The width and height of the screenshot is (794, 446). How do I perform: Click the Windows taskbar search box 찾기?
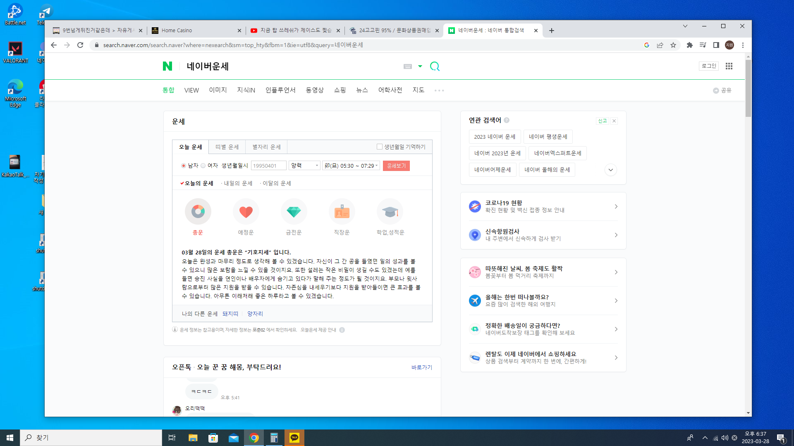pos(91,438)
